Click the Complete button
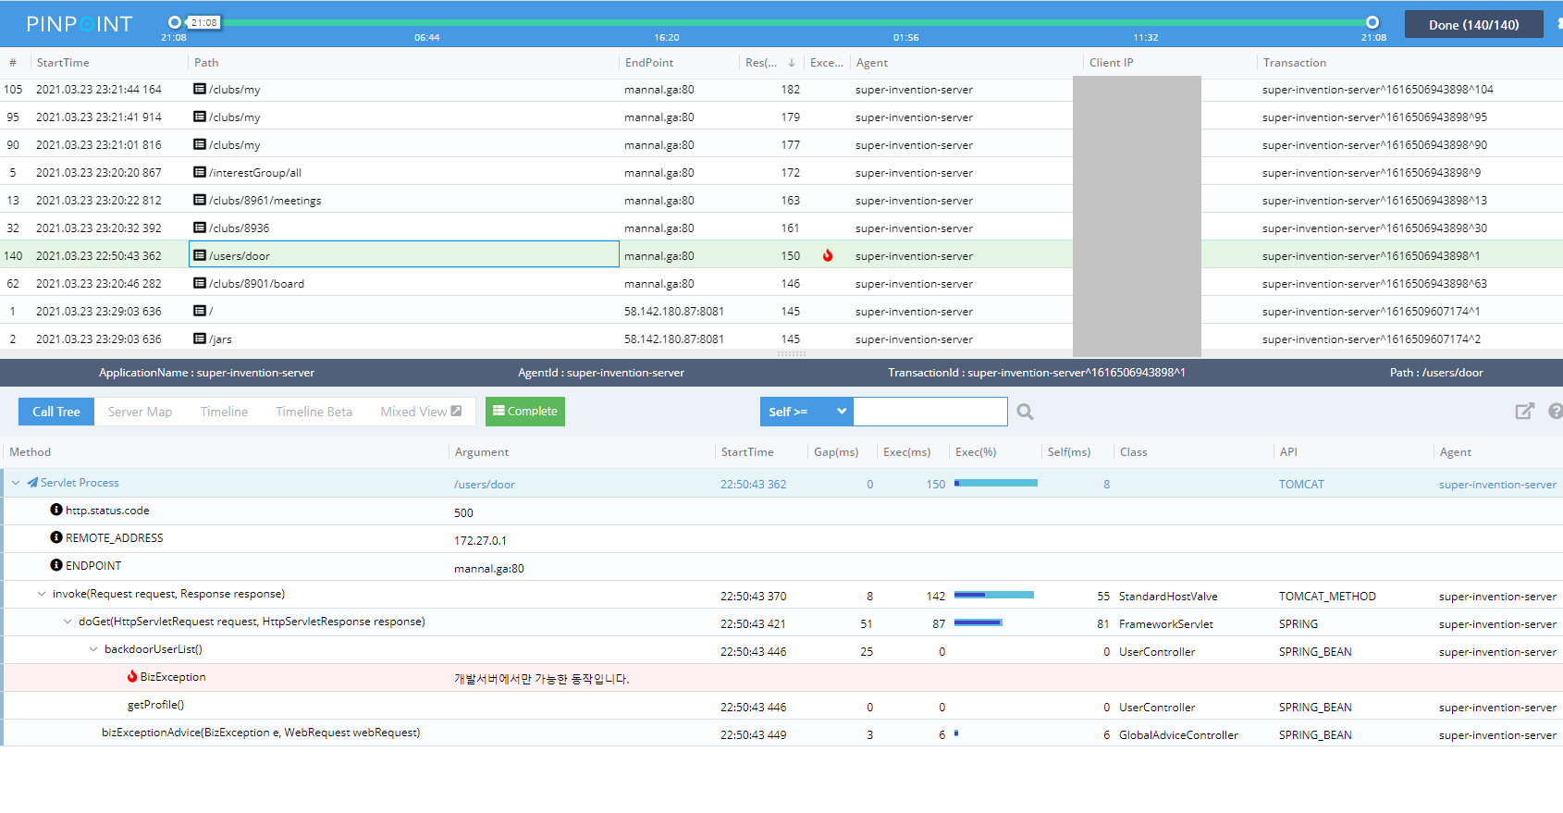 coord(524,412)
